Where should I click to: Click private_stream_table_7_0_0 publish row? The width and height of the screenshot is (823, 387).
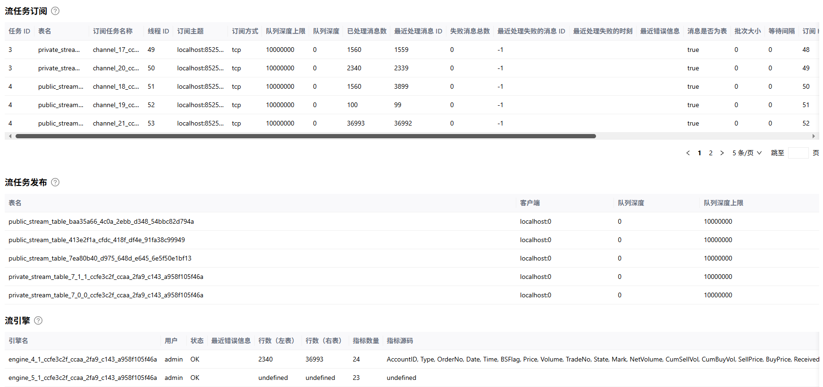106,295
